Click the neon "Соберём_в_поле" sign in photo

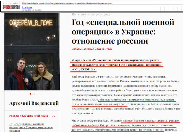tap(31, 23)
